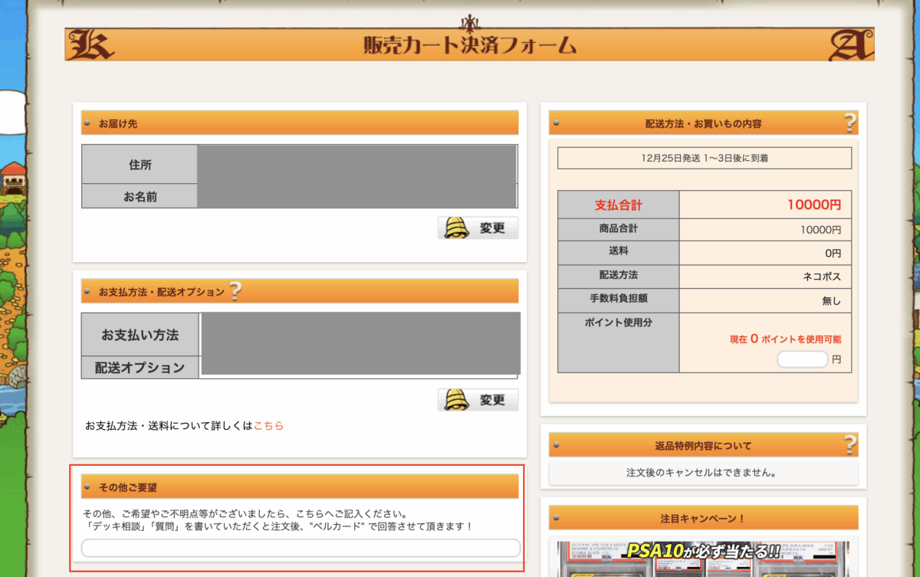This screenshot has width=920, height=577.
Task: Focus the その他ご要望 request text field
Action: 301,548
